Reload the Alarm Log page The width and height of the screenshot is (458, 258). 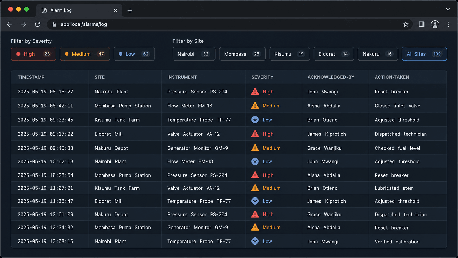(x=38, y=24)
